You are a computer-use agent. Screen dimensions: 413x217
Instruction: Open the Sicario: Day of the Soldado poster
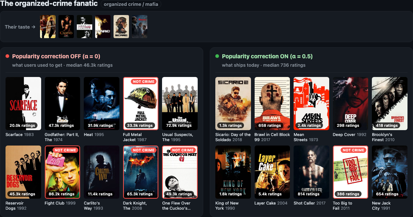pyautogui.click(x=233, y=103)
